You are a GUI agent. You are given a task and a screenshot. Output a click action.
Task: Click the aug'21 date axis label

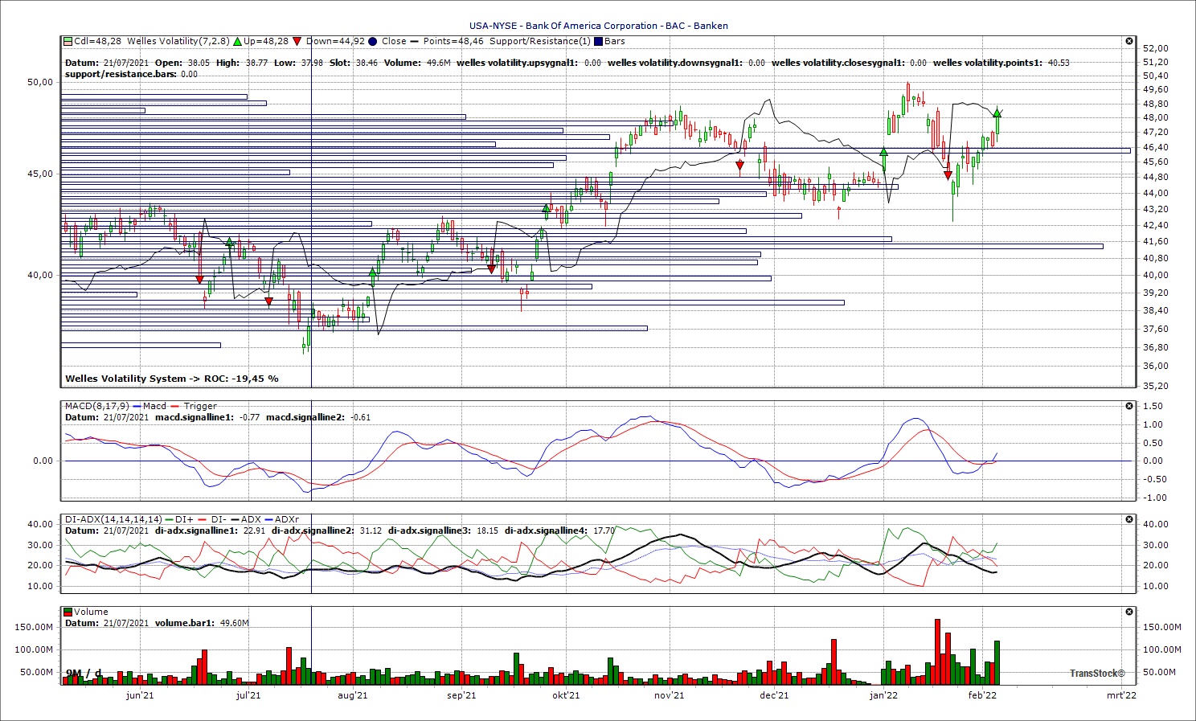353,695
